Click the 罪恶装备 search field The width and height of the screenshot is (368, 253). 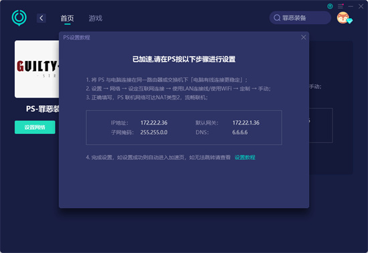point(300,18)
